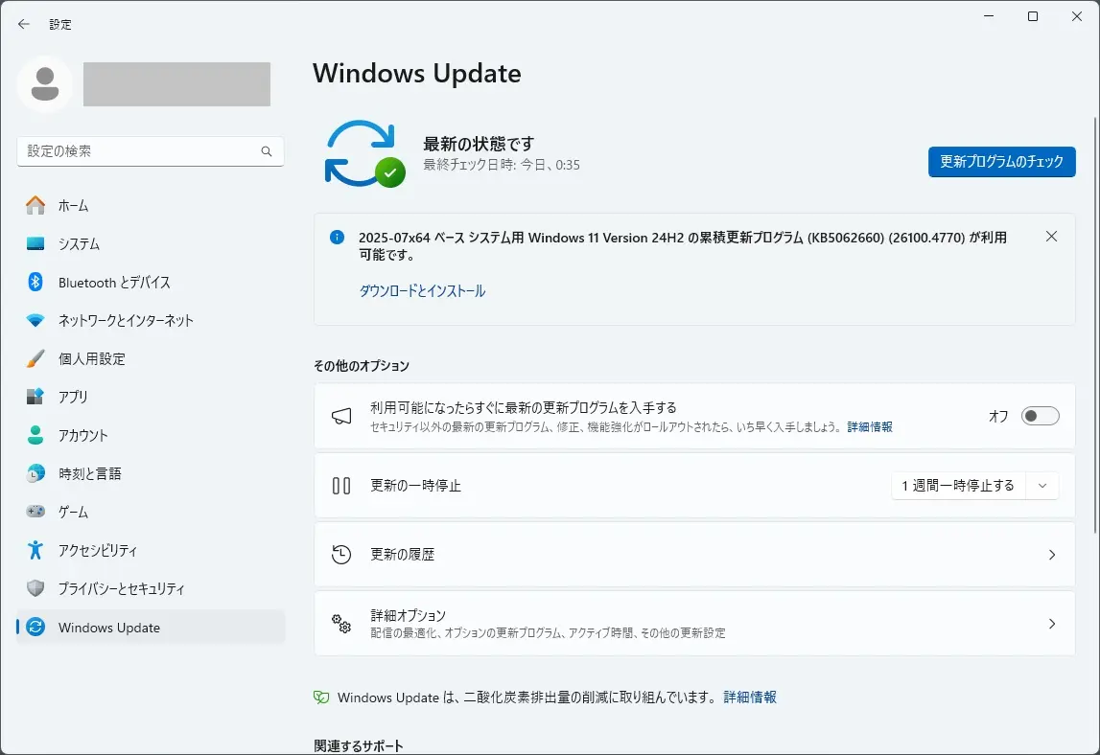Open 詳細情報 link for early updates

click(x=870, y=427)
